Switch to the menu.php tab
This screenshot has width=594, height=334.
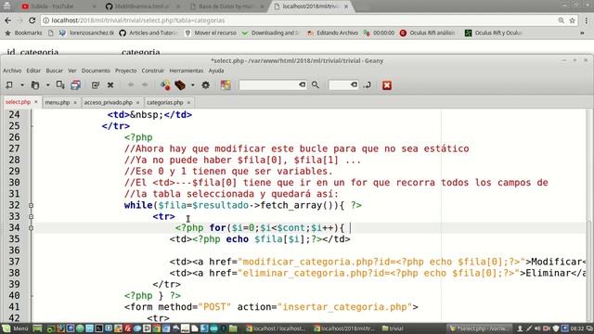(58, 102)
